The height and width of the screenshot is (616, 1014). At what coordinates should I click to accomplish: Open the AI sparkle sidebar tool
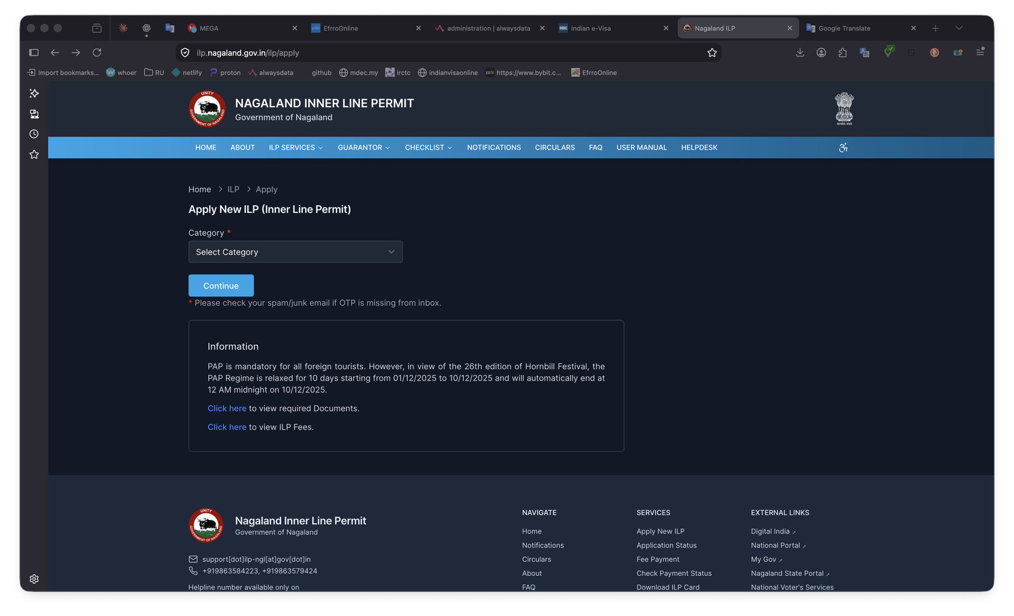click(x=34, y=94)
